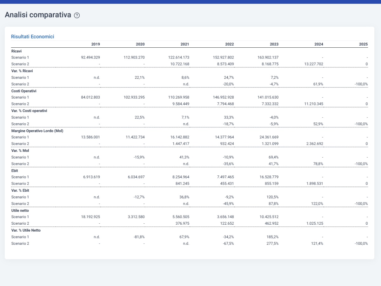
Task: Select Ebit value 8.254.964
Action: tap(181, 177)
